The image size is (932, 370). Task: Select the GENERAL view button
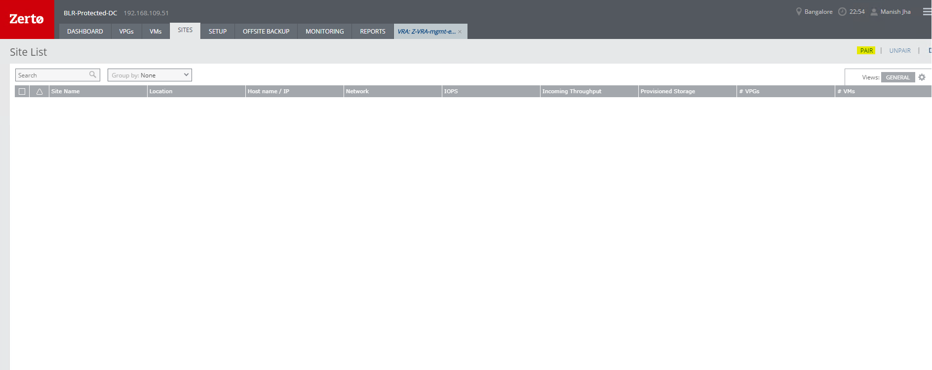pyautogui.click(x=897, y=77)
